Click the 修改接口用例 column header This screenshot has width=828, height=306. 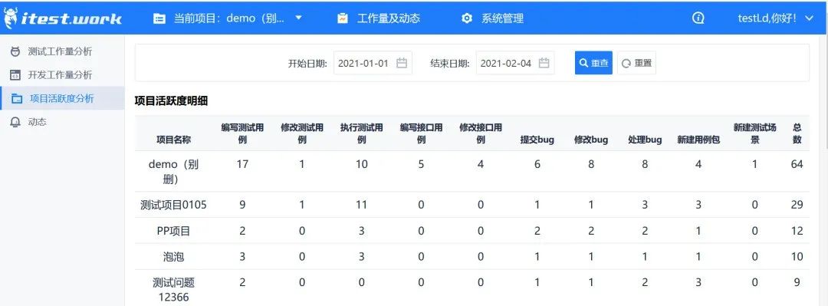(481, 133)
